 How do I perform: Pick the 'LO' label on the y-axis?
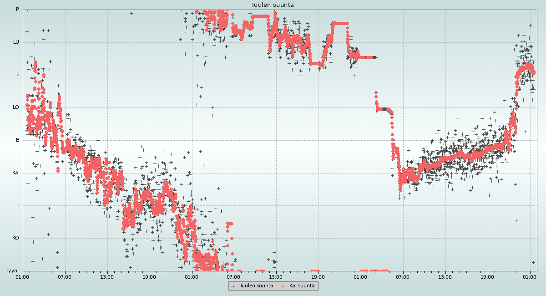(x=16, y=107)
